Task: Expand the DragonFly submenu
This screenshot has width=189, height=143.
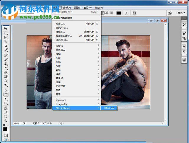Action: pos(76,104)
